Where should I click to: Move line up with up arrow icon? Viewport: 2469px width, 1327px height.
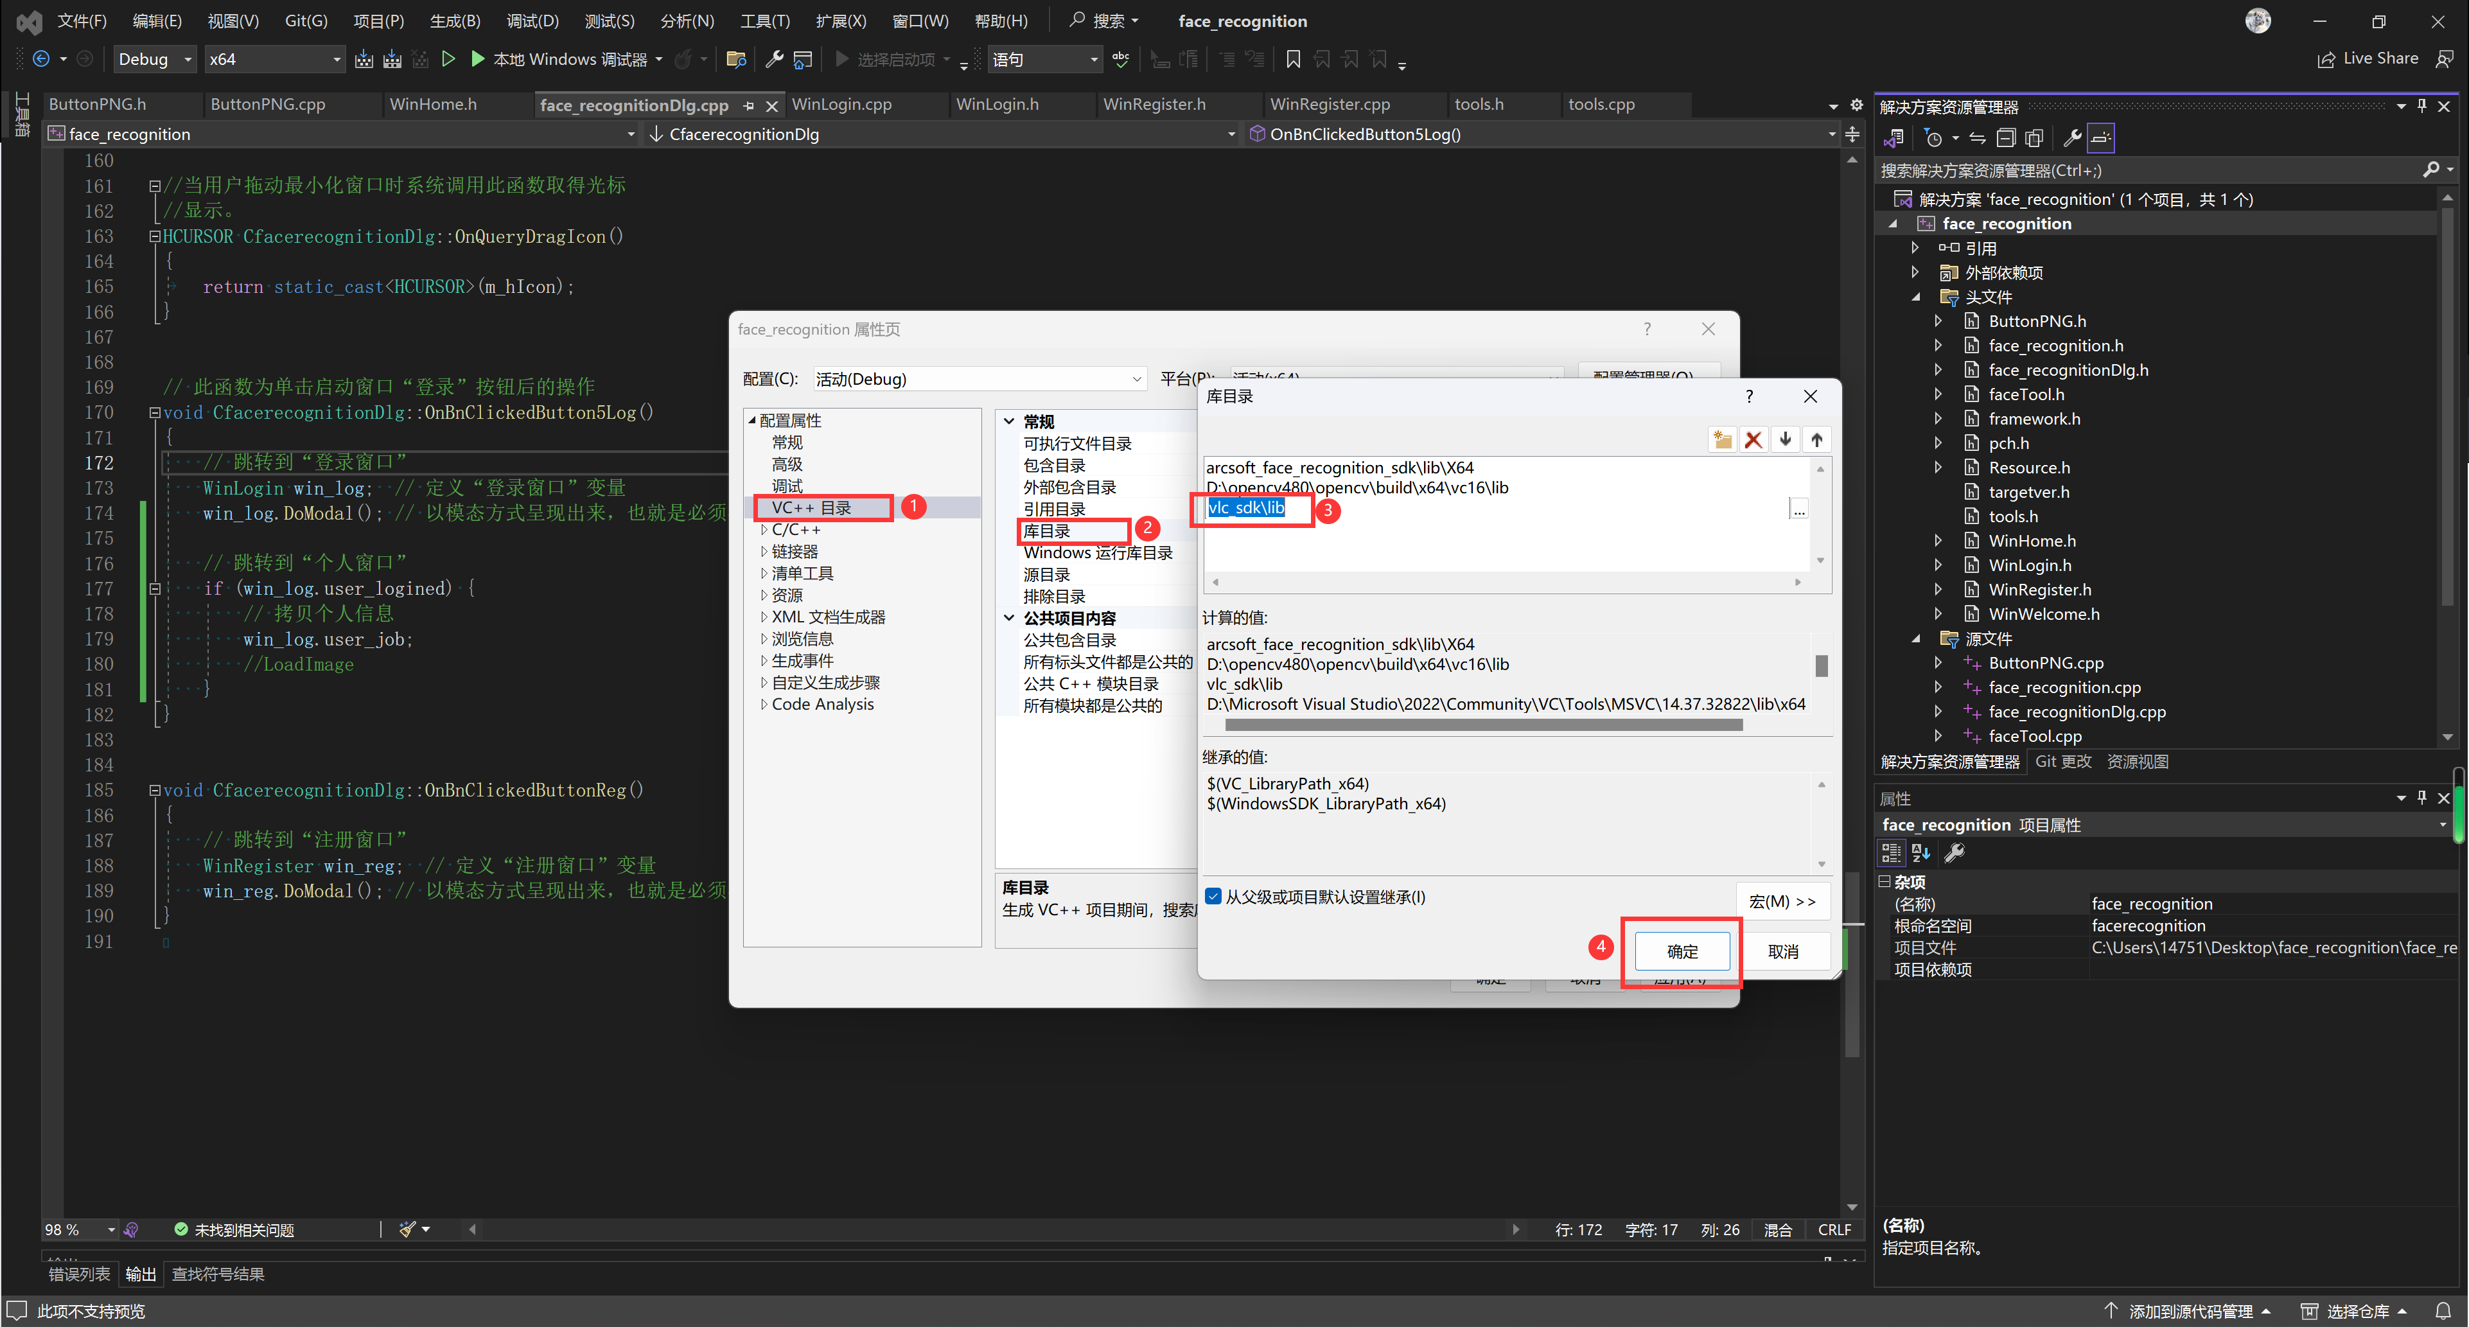point(1816,439)
